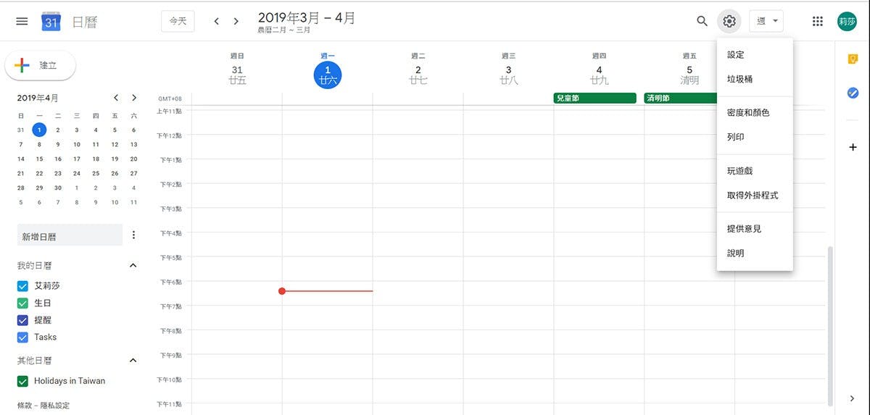
Task: Open the 條款 link
Action: click(x=25, y=406)
